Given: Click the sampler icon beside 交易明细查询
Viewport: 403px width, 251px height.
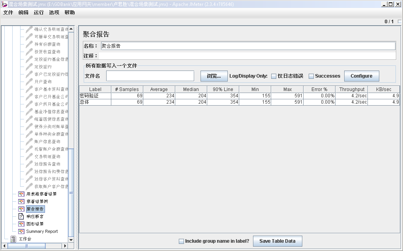Looking at the screenshot, I should [29, 156].
